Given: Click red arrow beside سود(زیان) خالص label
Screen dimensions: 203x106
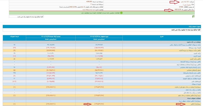Looking at the screenshot, I should pyautogui.click(x=181, y=104).
